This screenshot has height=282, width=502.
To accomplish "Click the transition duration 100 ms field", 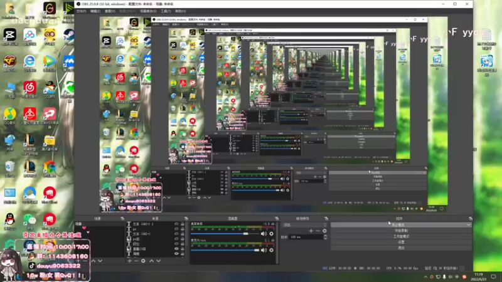I will (306, 237).
